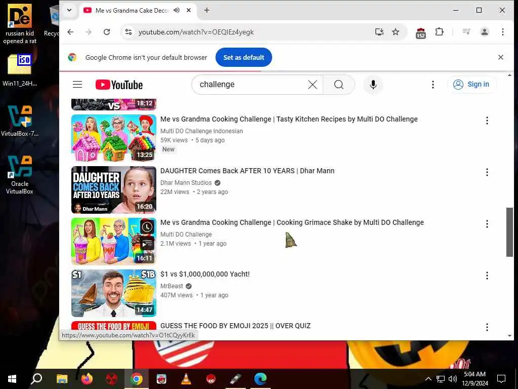Open options for GUESS THE FOOD video
The image size is (518, 389).
click(x=487, y=327)
